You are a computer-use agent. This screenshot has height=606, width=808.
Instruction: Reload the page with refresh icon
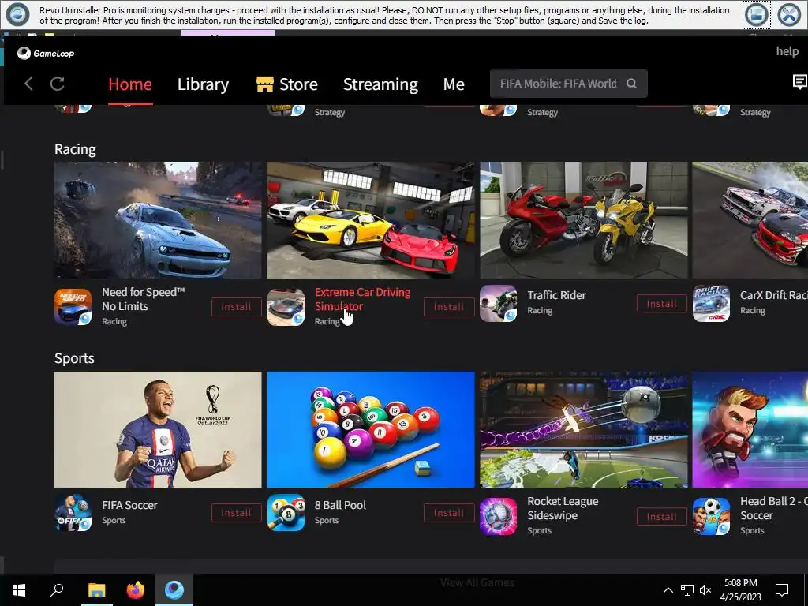[57, 84]
